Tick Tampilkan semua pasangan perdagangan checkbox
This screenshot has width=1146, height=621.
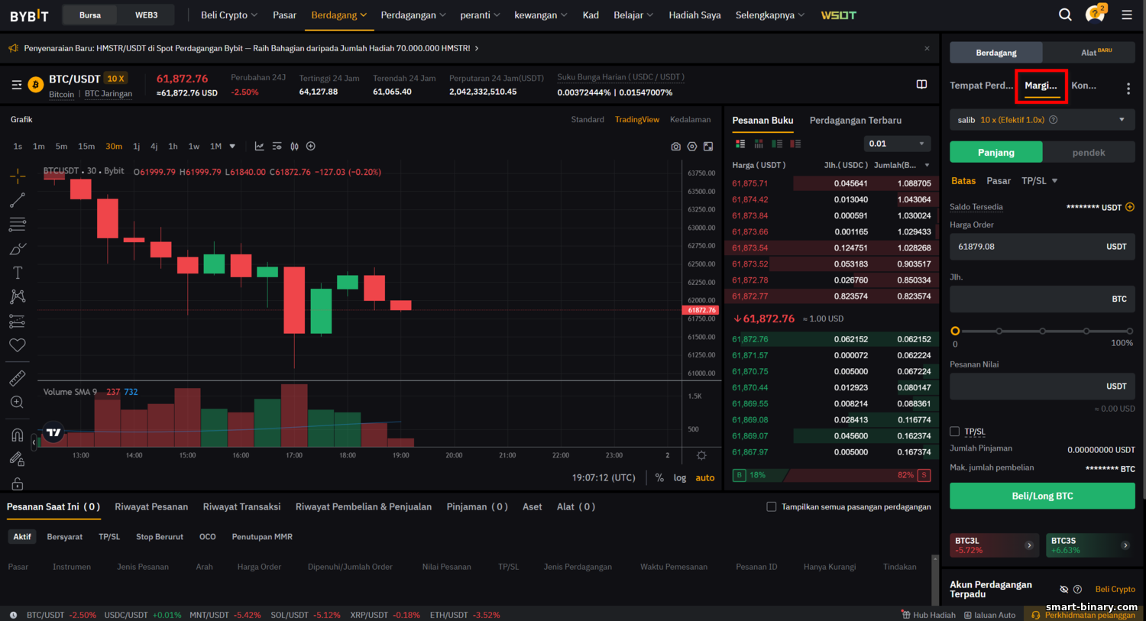pos(772,506)
